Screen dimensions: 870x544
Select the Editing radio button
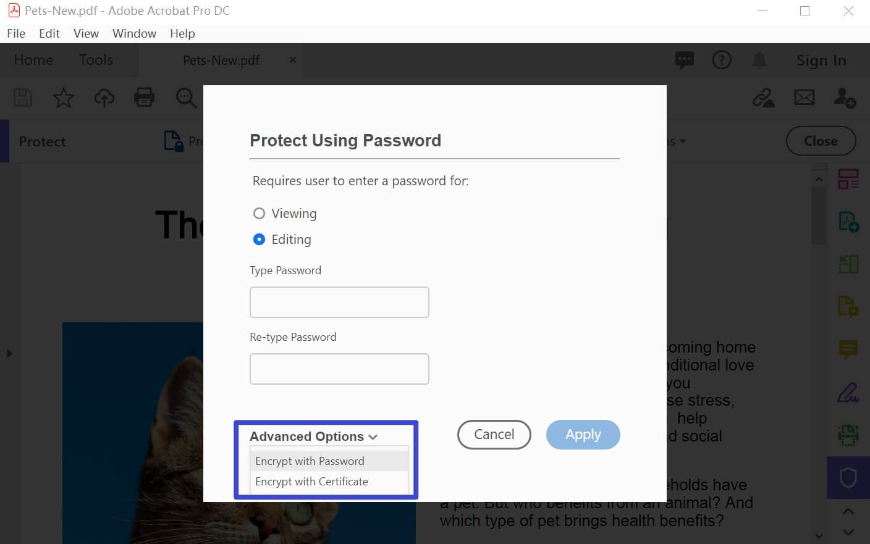(x=259, y=240)
